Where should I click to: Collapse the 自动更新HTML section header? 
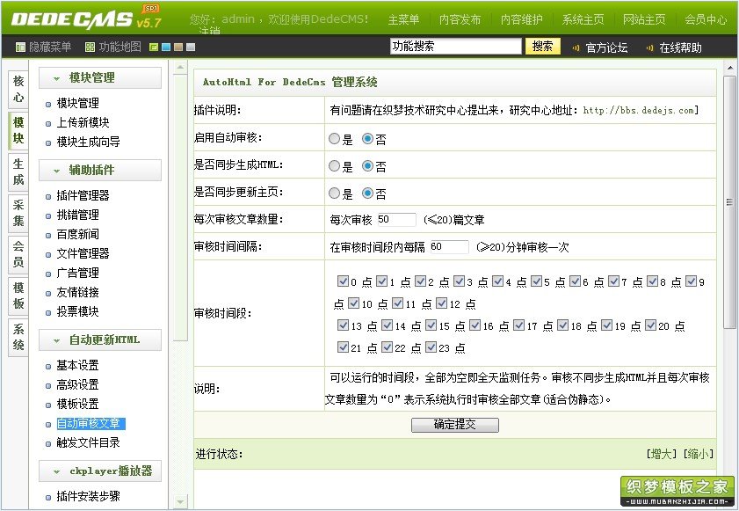(100, 340)
